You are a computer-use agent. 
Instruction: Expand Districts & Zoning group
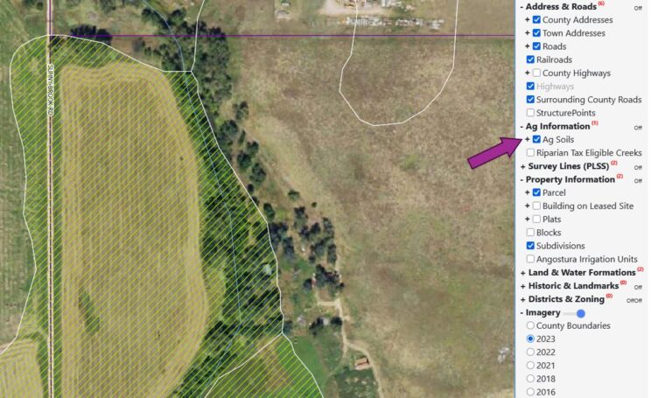click(x=522, y=299)
